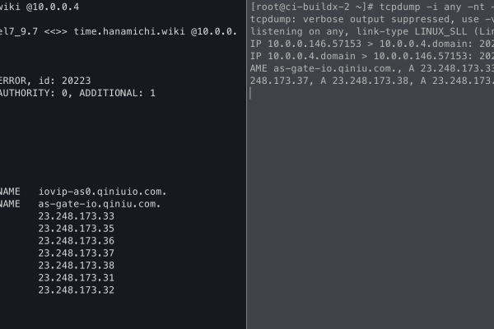This screenshot has width=494, height=329.
Task: Click the terminal cursor in the right pane
Action: tap(251, 93)
